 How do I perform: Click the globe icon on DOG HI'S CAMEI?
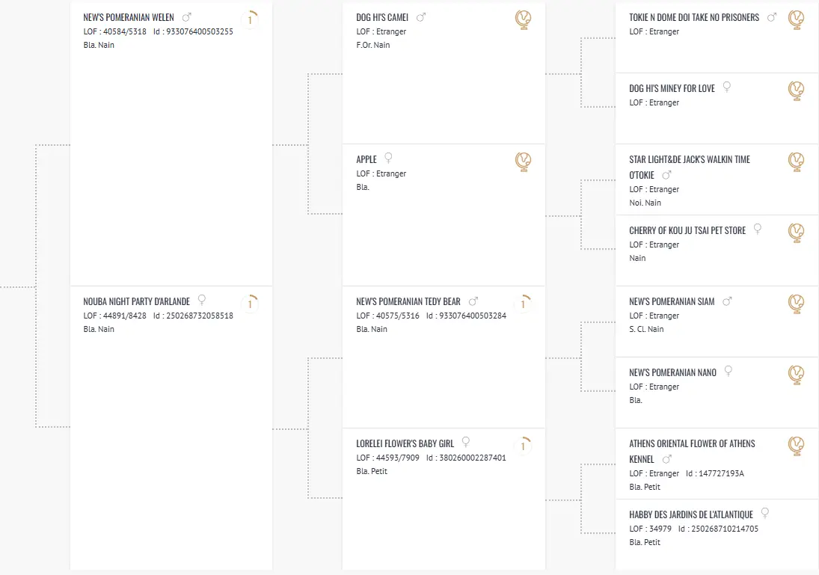[x=523, y=20]
